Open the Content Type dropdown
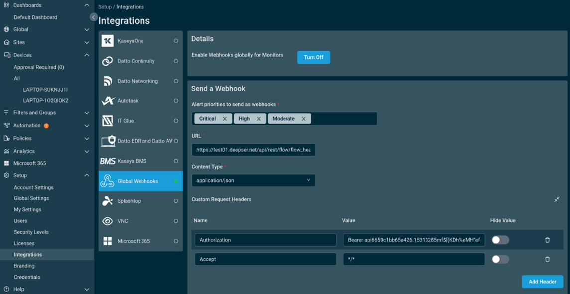This screenshot has width=570, height=294. tap(254, 180)
